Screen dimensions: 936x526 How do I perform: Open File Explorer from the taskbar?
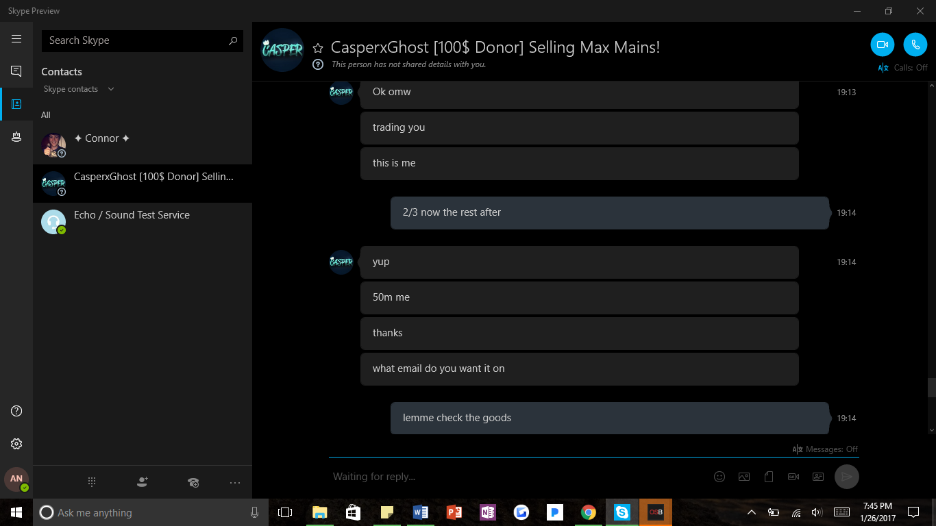pos(319,512)
